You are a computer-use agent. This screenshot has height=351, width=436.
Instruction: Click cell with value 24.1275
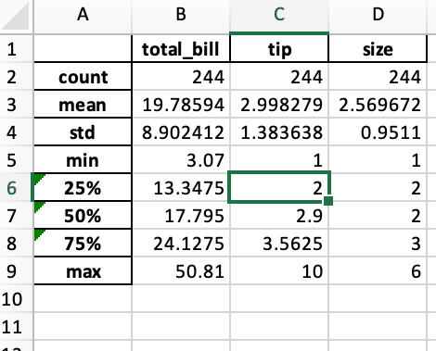pos(181,244)
